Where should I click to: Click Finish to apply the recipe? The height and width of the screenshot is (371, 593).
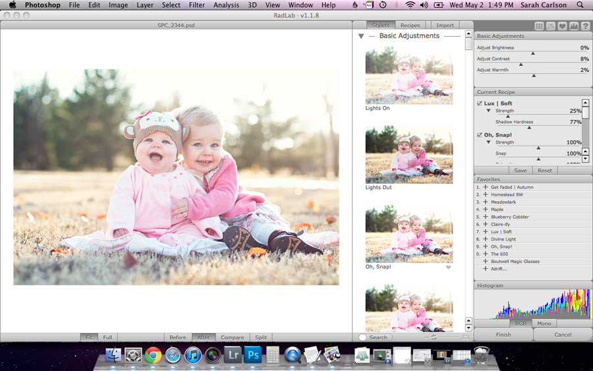503,335
